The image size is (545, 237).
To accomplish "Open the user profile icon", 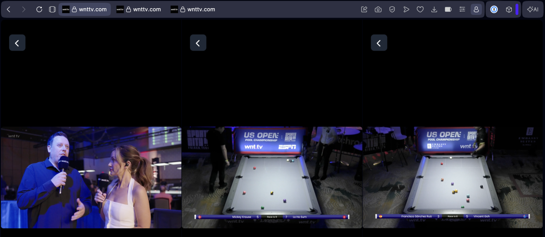I will [x=476, y=9].
